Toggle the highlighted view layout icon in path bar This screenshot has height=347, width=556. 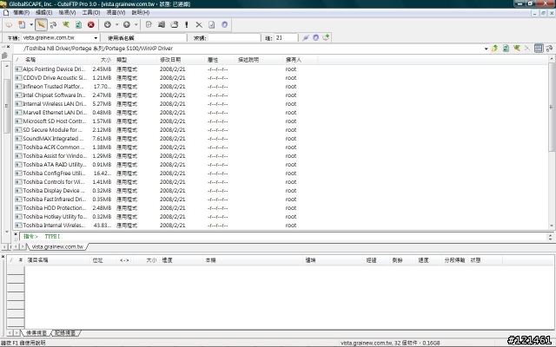point(539,49)
